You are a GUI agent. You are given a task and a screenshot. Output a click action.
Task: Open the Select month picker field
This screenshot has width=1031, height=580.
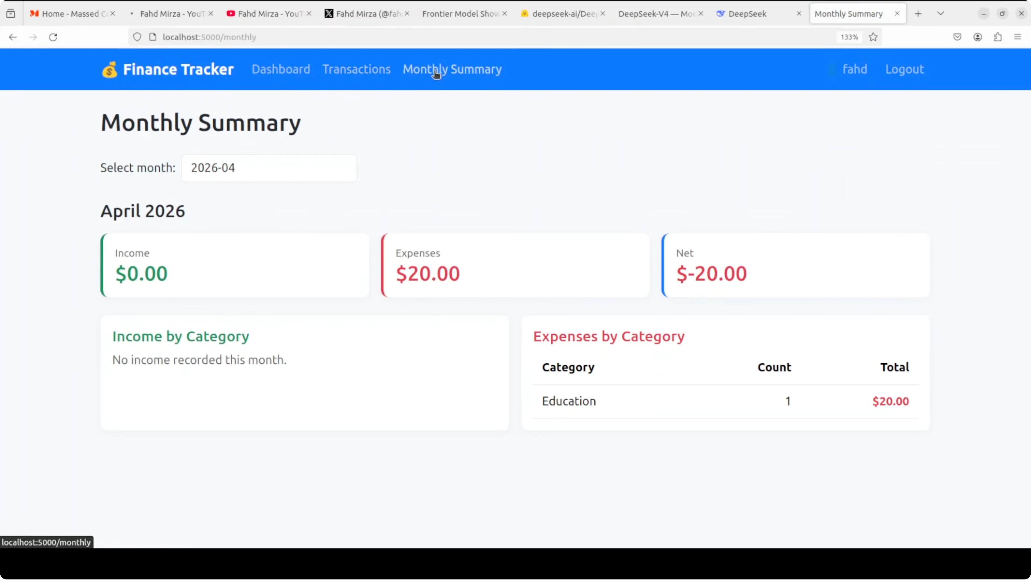point(269,168)
